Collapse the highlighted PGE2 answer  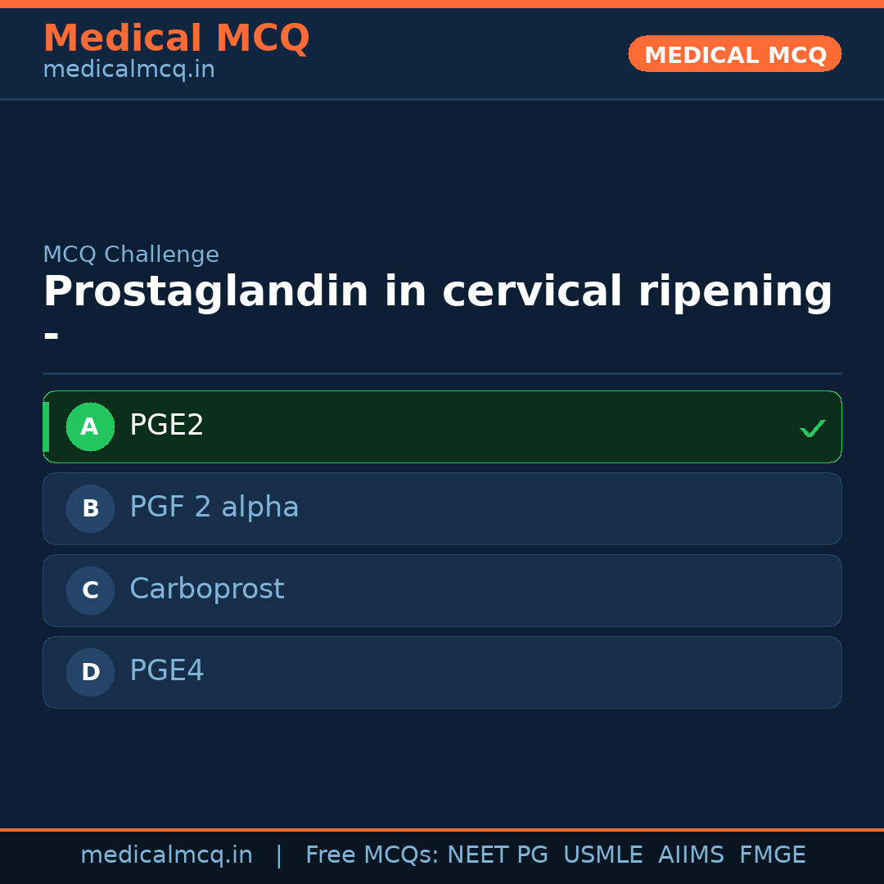(x=442, y=426)
